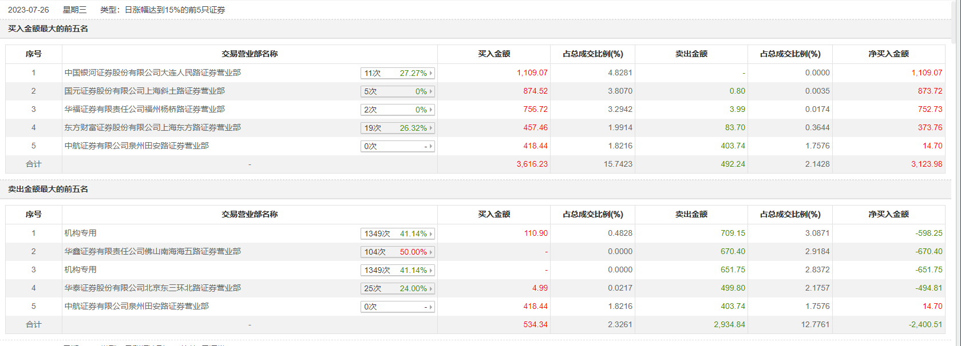961x346 pixels.
Task: Open 东方财富证券上海东方路证券营业部 link
Action: (x=152, y=127)
